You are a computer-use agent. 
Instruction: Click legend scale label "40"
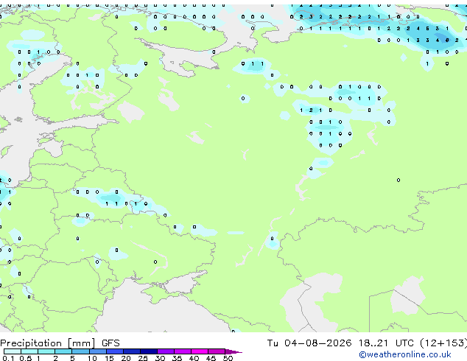coord(194,358)
